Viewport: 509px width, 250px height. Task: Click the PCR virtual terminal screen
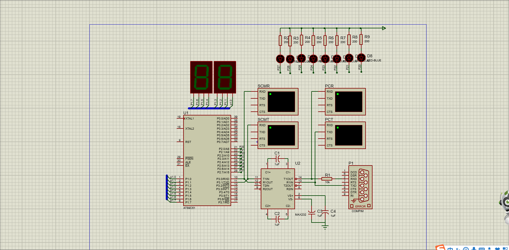coord(349,102)
